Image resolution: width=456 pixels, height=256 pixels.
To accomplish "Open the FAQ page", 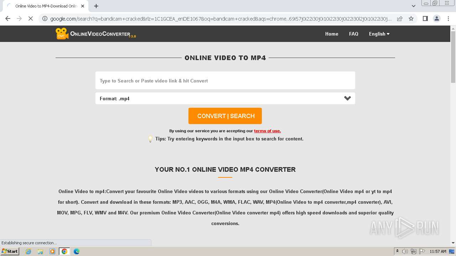I will click(x=354, y=34).
